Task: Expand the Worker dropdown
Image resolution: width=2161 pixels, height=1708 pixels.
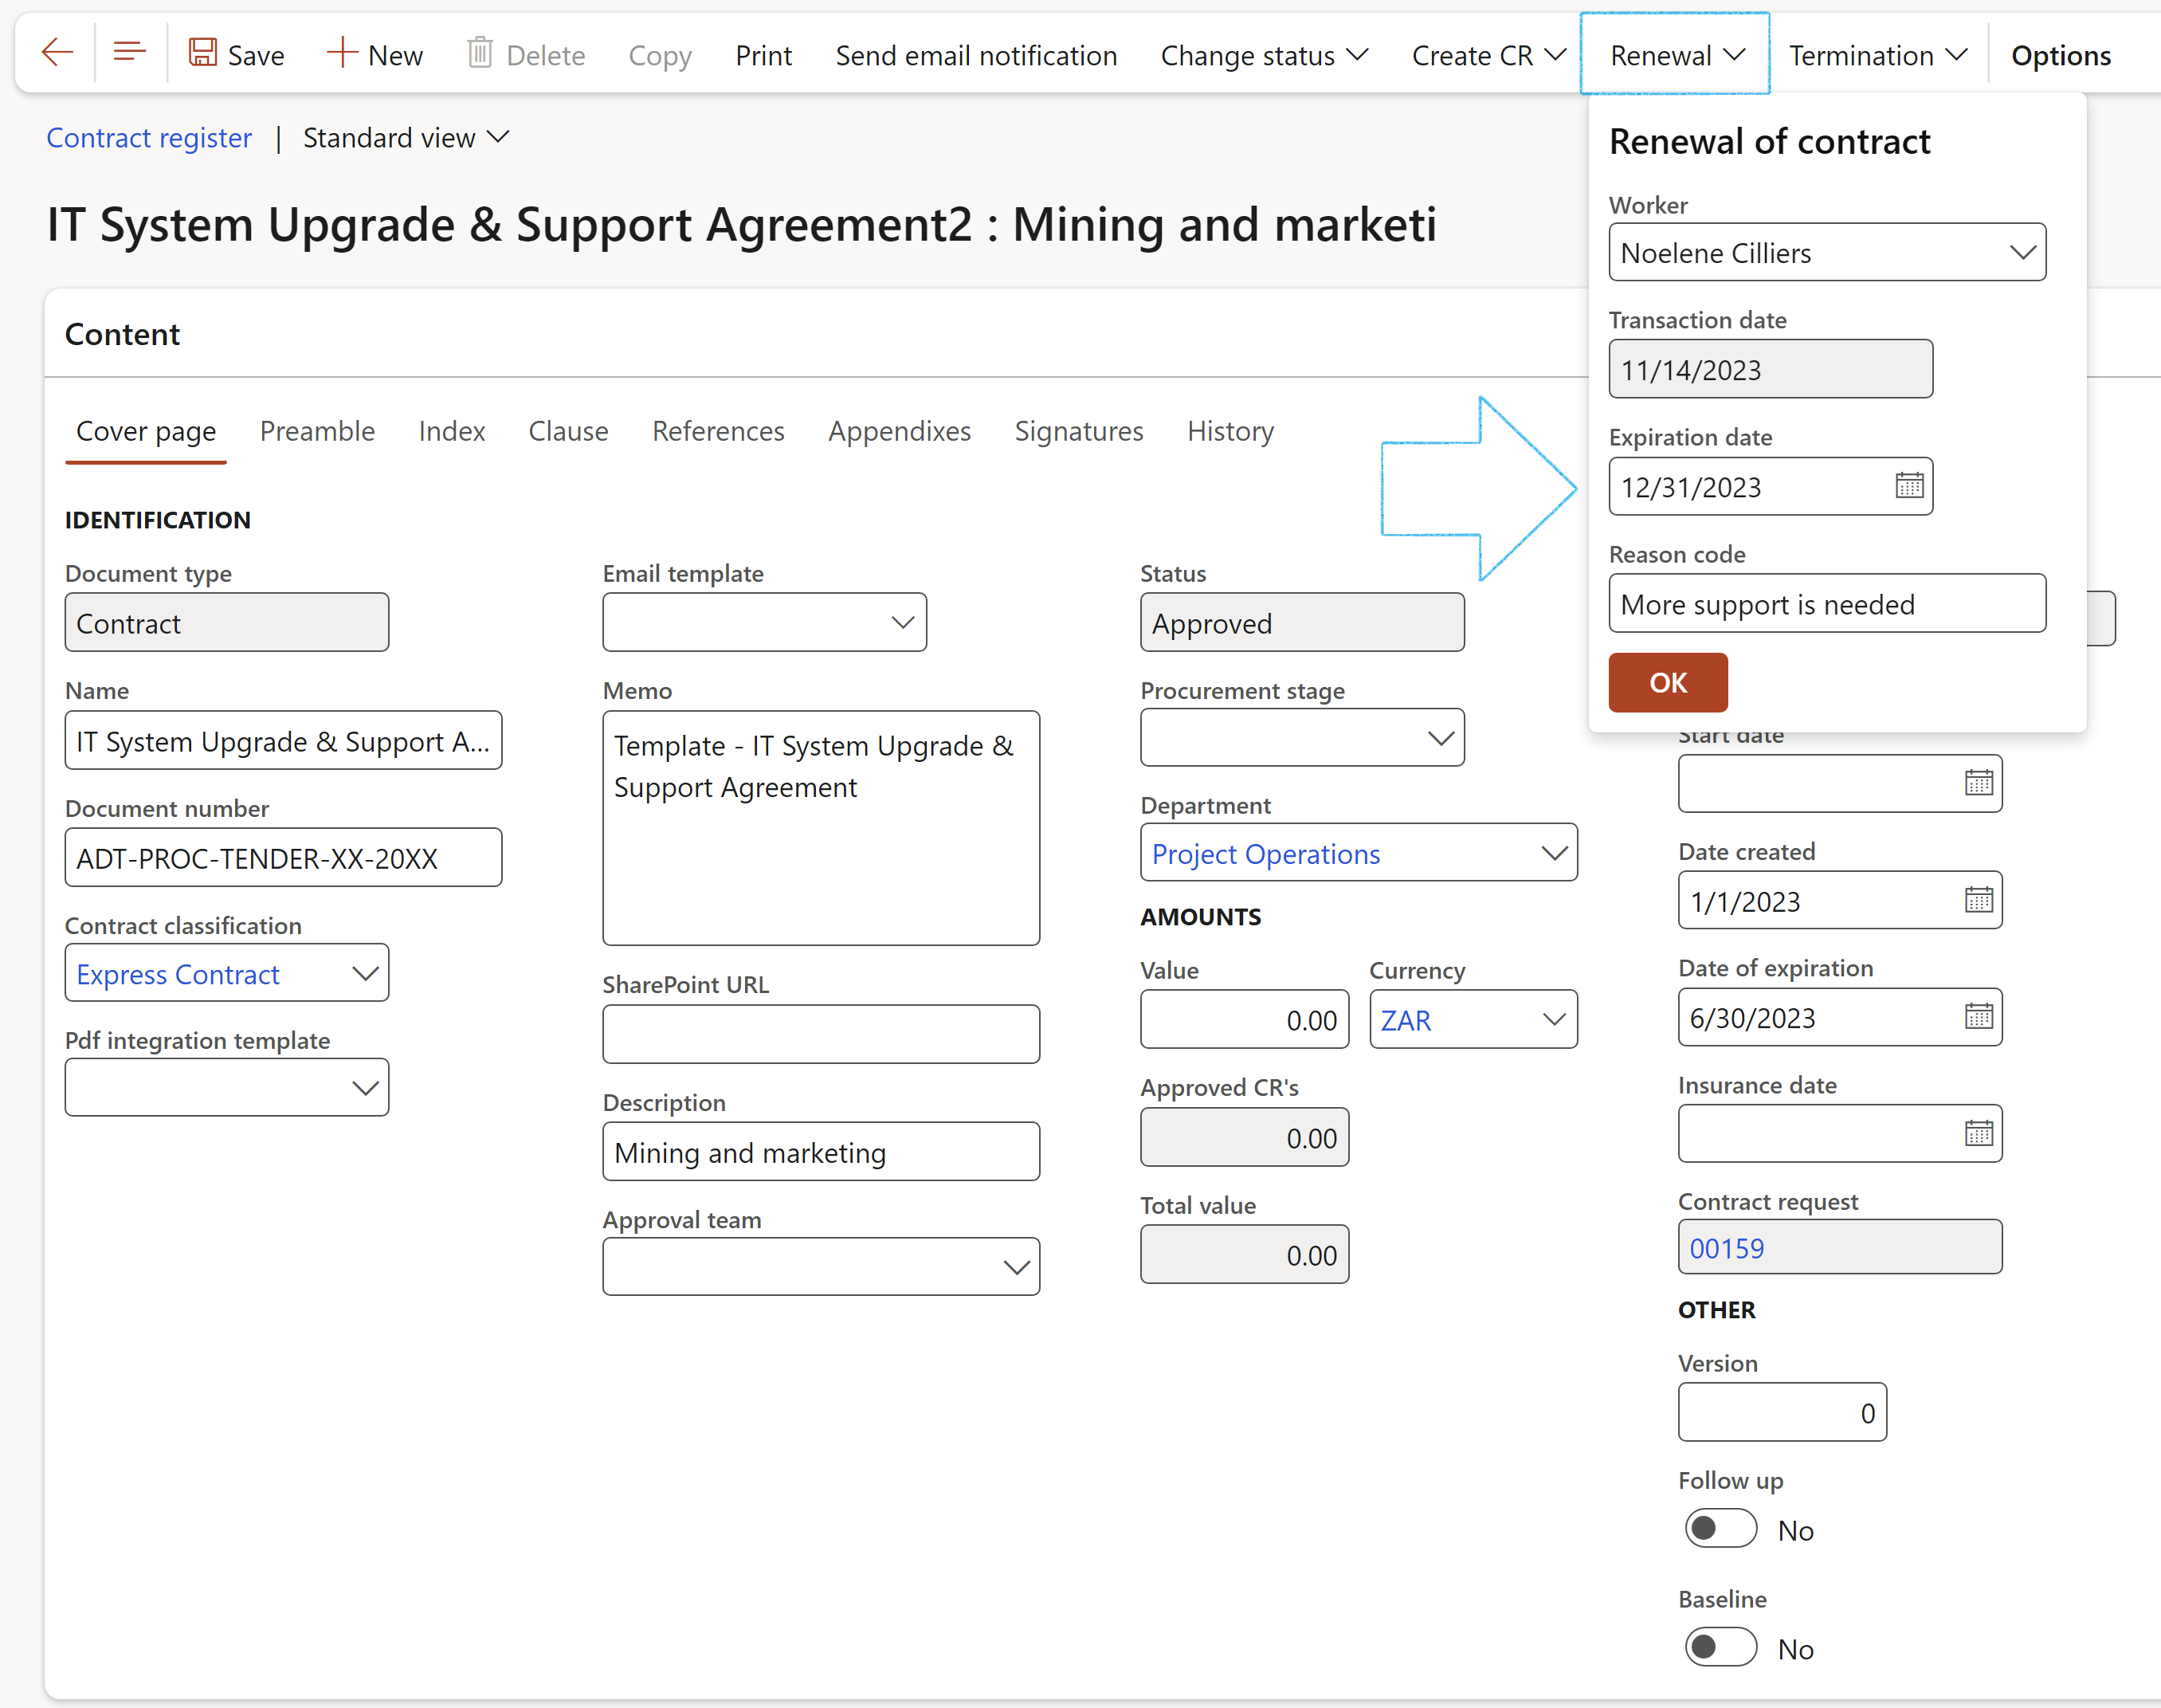Action: point(2022,253)
